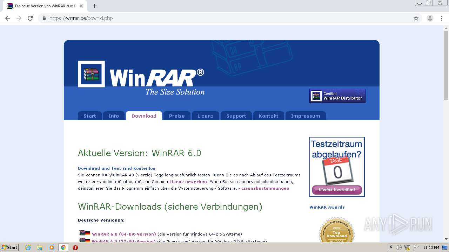Viewport: 449px width, 252px height.
Task: Open the Preise tab
Action: (x=177, y=116)
